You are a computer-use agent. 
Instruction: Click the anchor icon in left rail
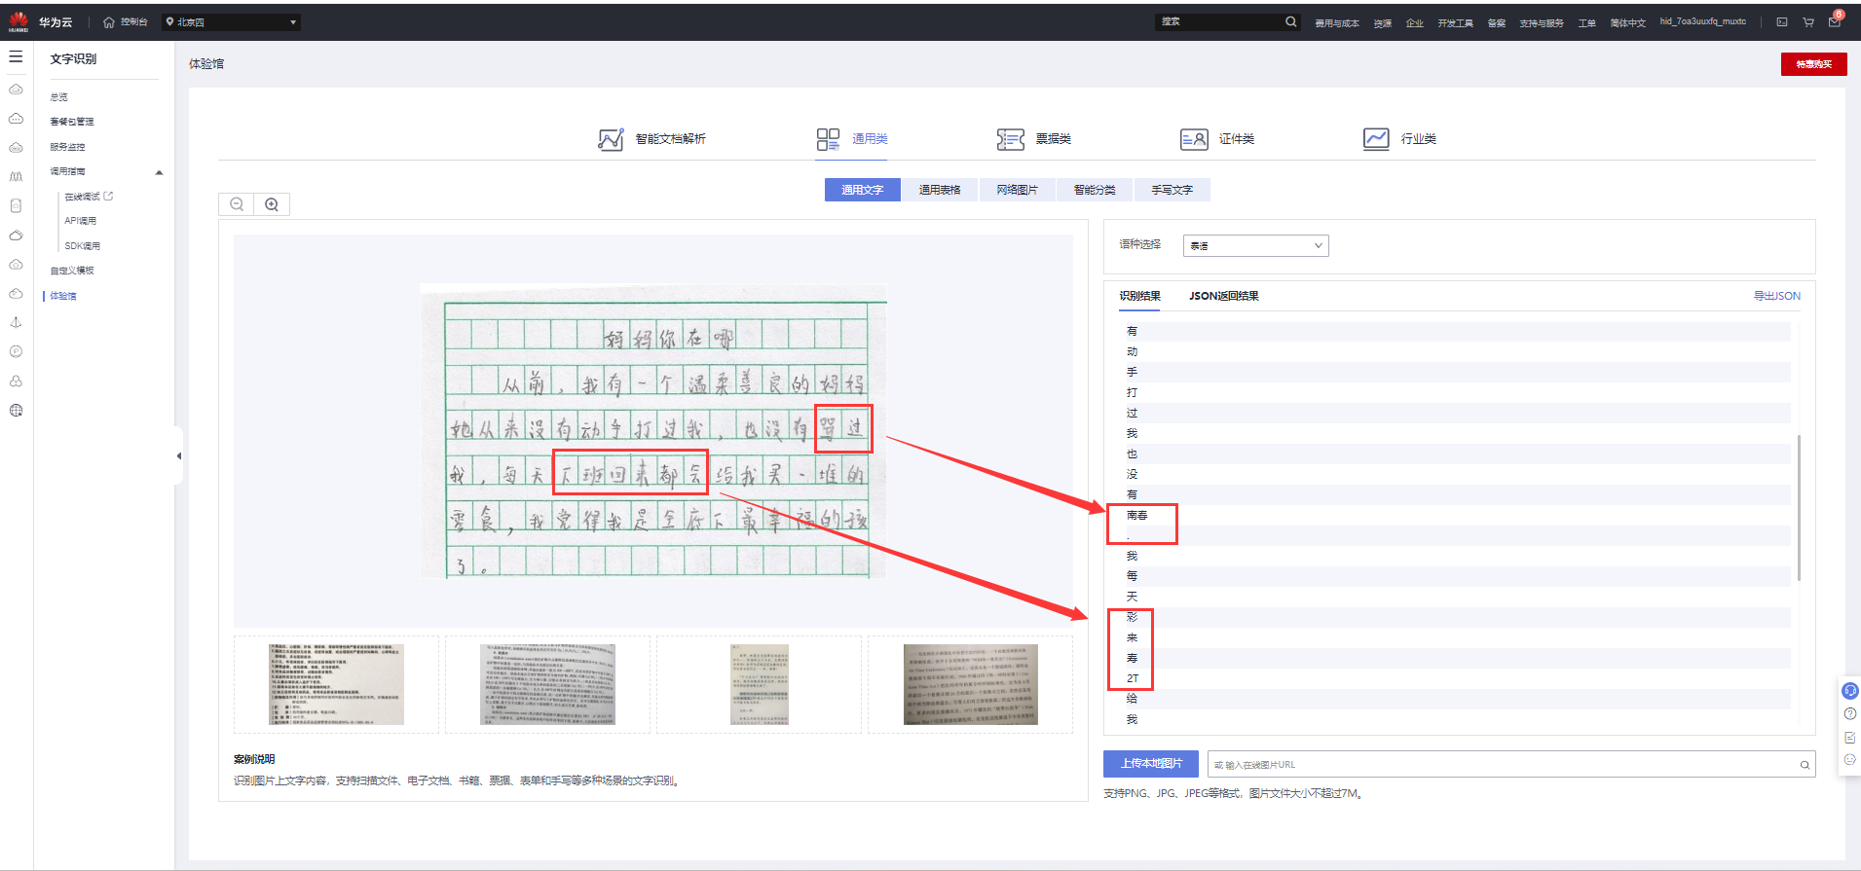(16, 322)
